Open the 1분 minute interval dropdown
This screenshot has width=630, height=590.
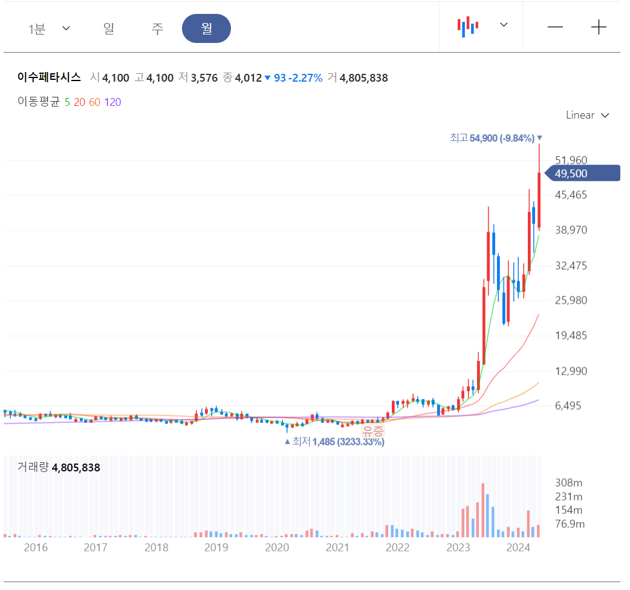click(50, 29)
